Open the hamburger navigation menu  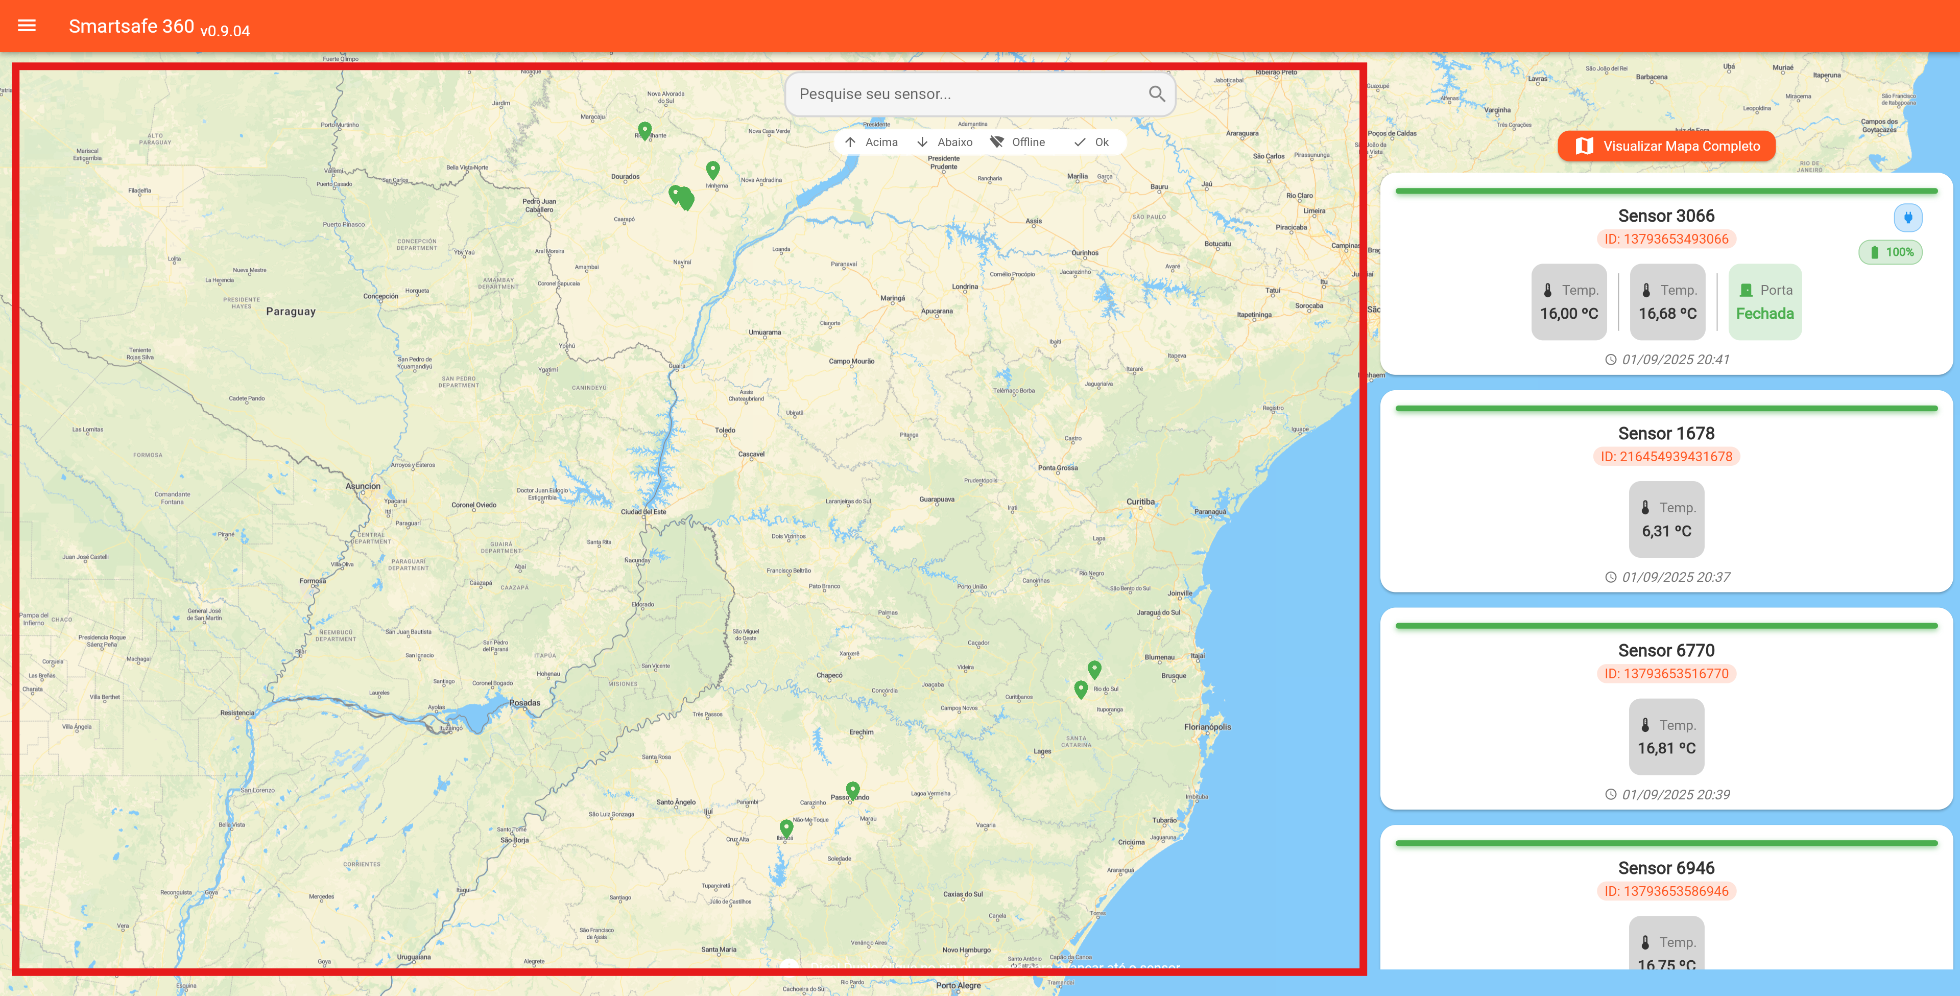(27, 26)
